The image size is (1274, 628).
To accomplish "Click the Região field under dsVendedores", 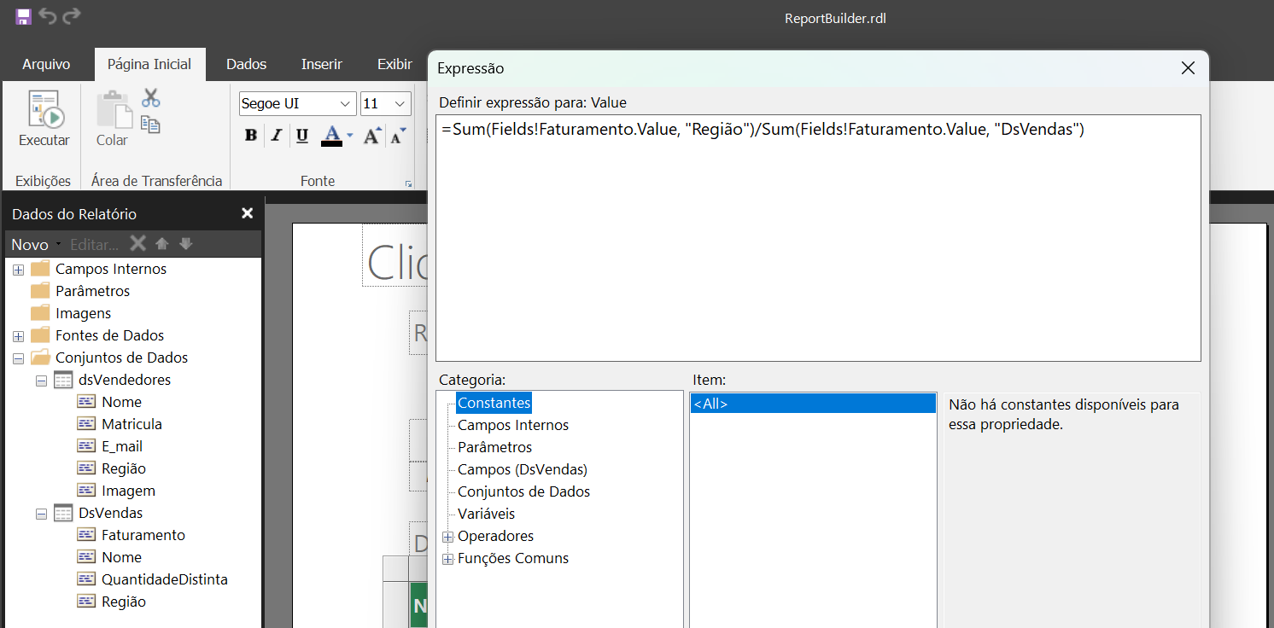I will click(124, 468).
